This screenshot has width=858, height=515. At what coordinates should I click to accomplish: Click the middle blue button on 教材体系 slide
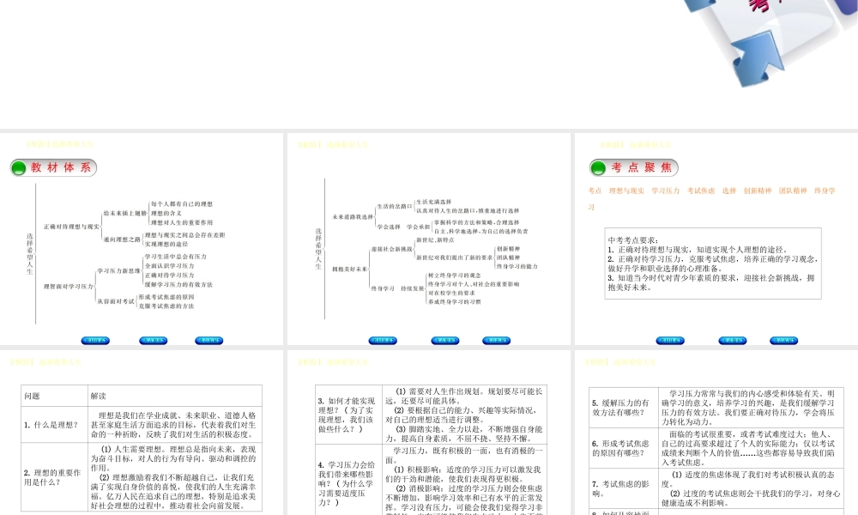pos(154,341)
